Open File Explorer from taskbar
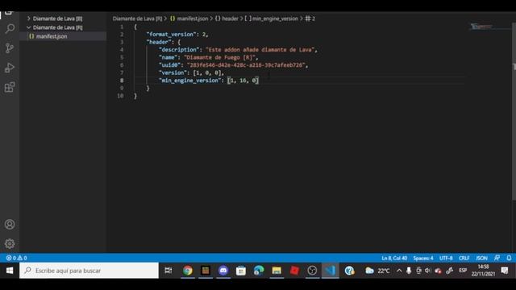This screenshot has height=290, width=516. tap(277, 271)
